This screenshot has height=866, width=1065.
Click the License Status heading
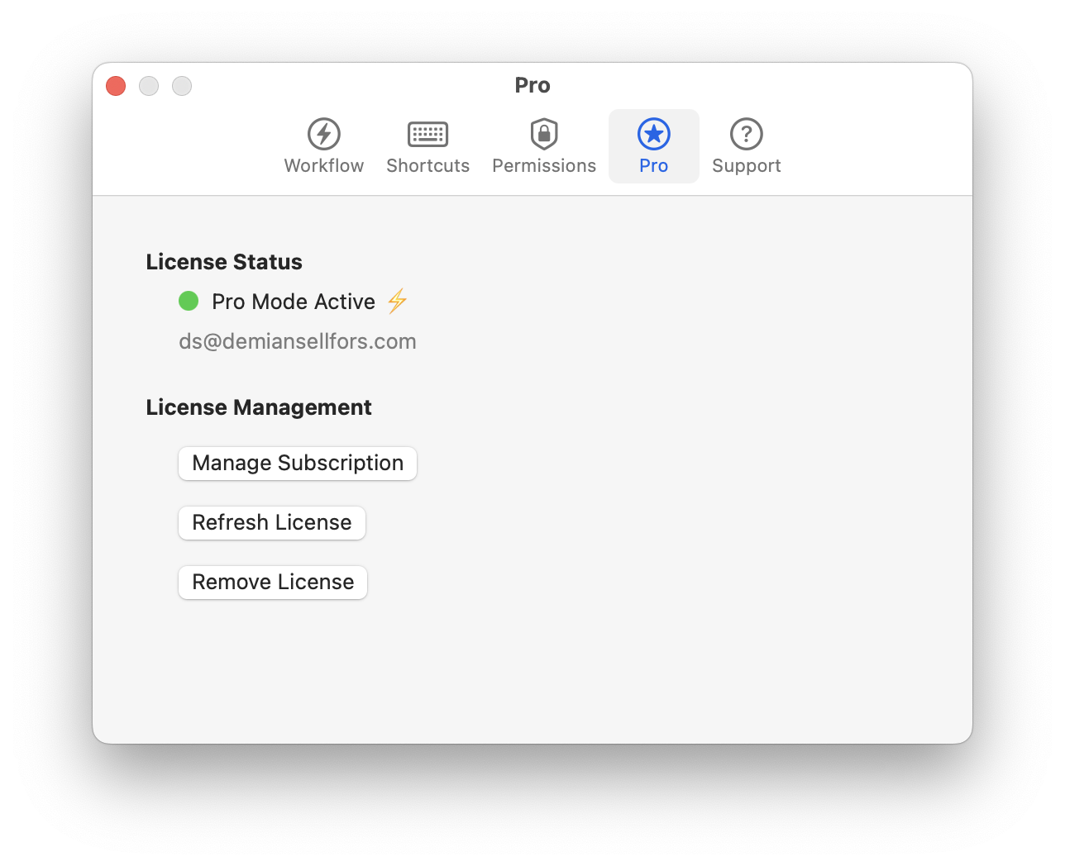(224, 262)
